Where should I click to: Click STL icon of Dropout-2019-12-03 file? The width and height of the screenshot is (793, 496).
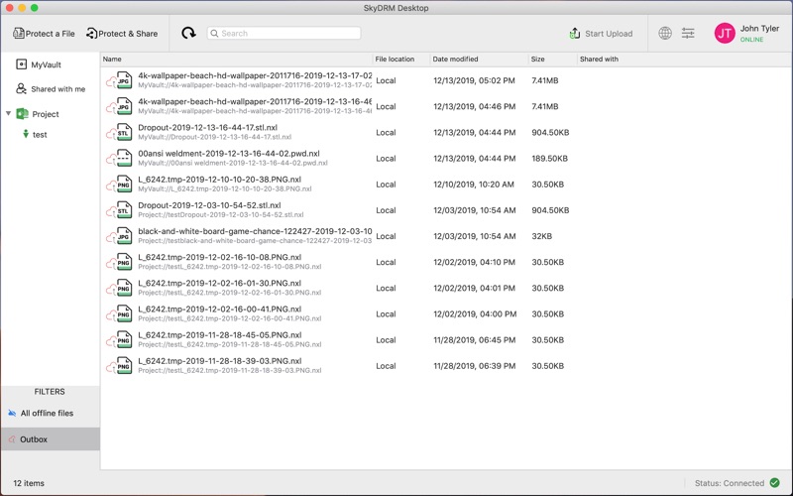[x=124, y=210]
